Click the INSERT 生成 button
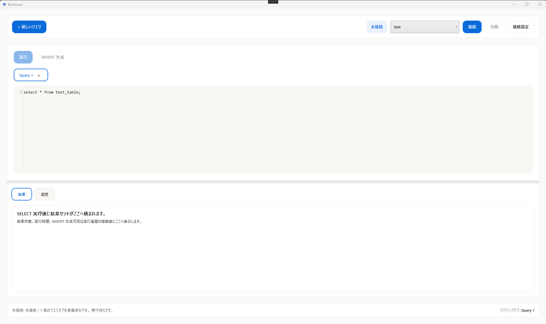Viewport: 546px width, 324px height. pyautogui.click(x=53, y=57)
